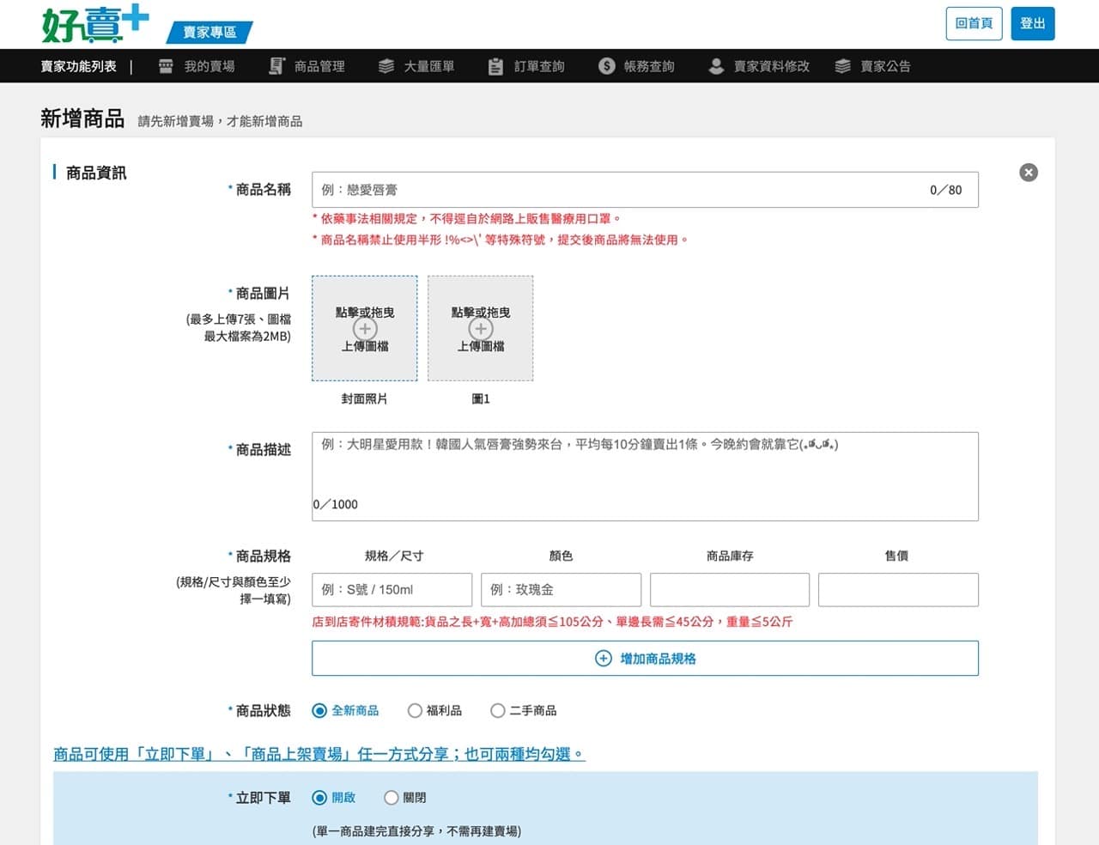Click the 規格／尺寸 input field
The width and height of the screenshot is (1099, 845).
[x=392, y=590]
